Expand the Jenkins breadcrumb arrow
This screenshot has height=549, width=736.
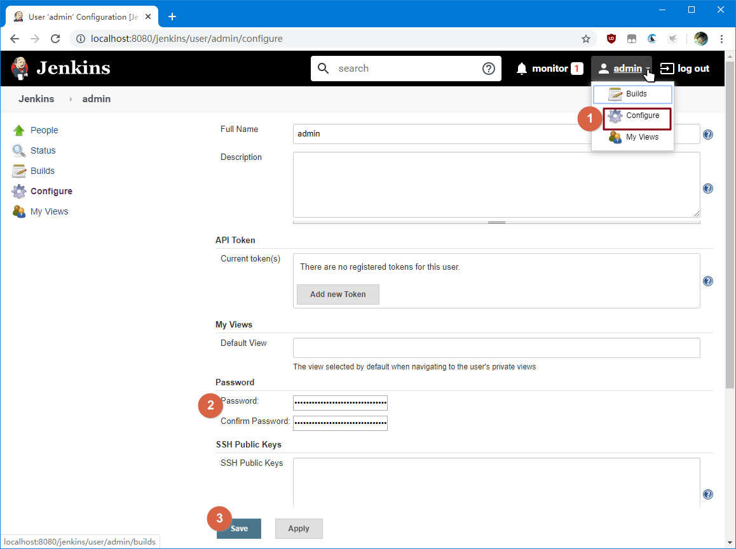click(x=71, y=99)
